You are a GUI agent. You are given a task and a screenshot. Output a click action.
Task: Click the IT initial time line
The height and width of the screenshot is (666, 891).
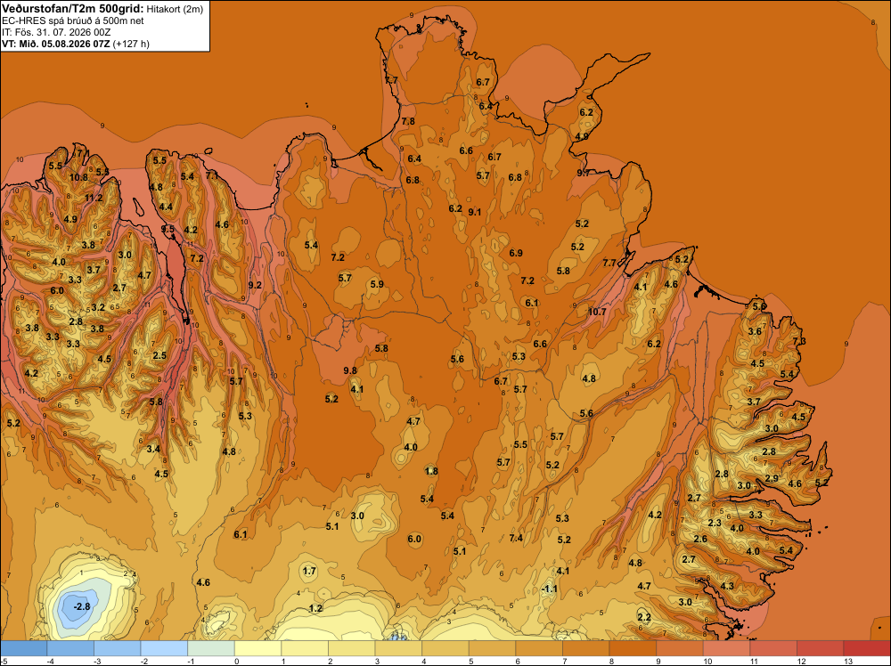pos(55,32)
